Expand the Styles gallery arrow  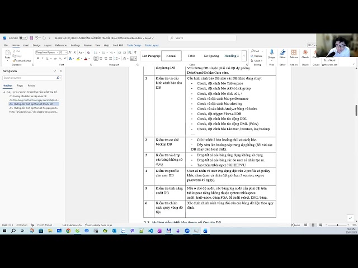244,56
